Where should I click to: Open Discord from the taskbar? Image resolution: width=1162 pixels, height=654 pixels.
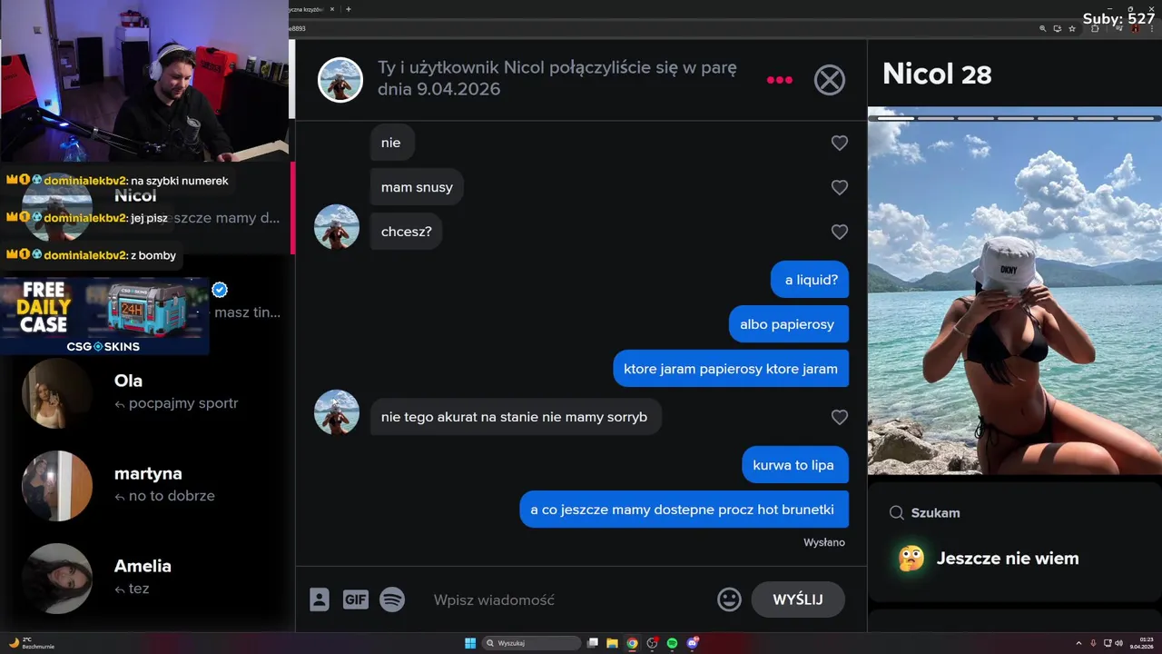[x=693, y=643]
